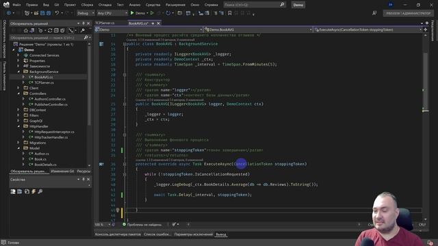Toggle the track active item icon in Solution Explorer
The image size is (438, 246).
click(71, 30)
